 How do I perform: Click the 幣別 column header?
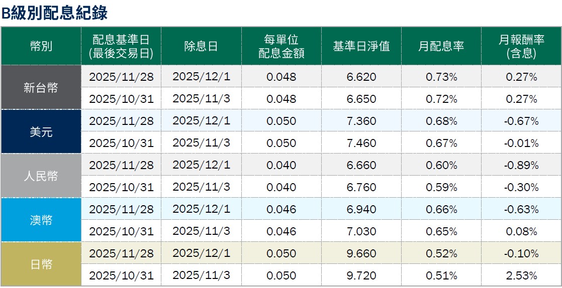tap(41, 47)
